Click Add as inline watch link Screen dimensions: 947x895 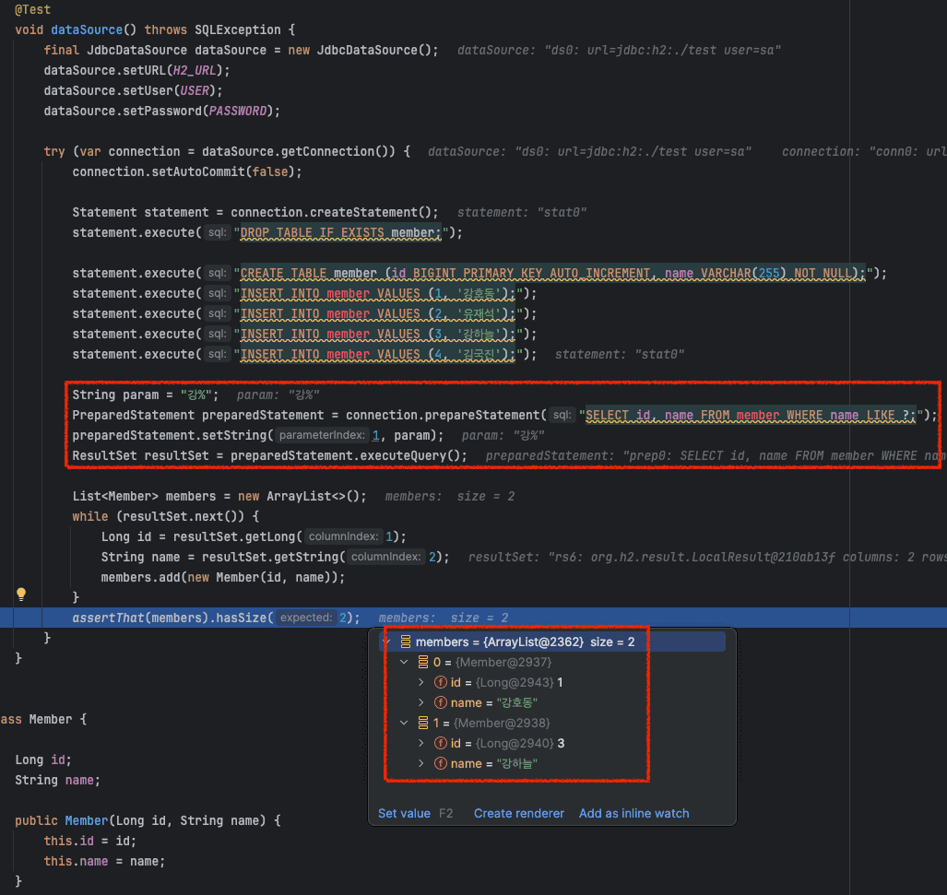(634, 814)
